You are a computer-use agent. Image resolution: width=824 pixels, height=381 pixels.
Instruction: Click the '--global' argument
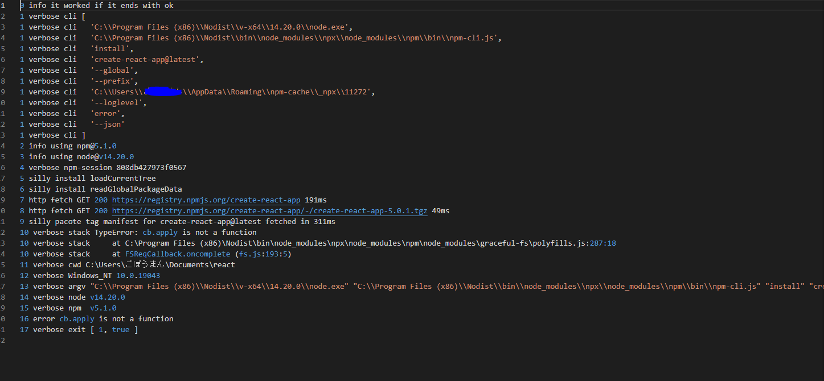tap(114, 71)
